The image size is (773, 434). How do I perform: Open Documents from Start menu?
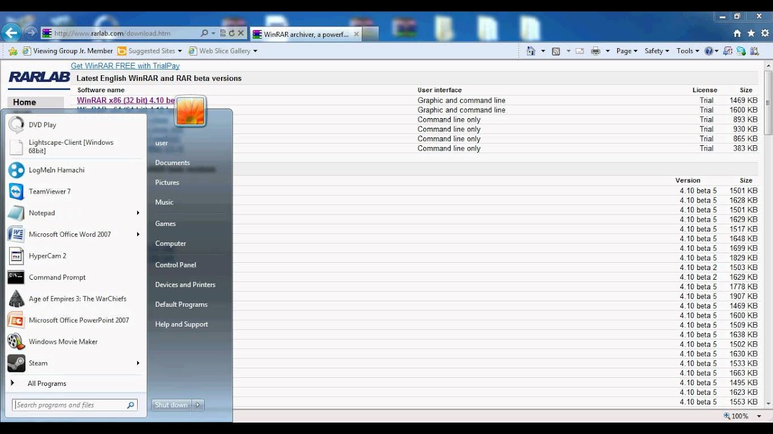pos(172,163)
